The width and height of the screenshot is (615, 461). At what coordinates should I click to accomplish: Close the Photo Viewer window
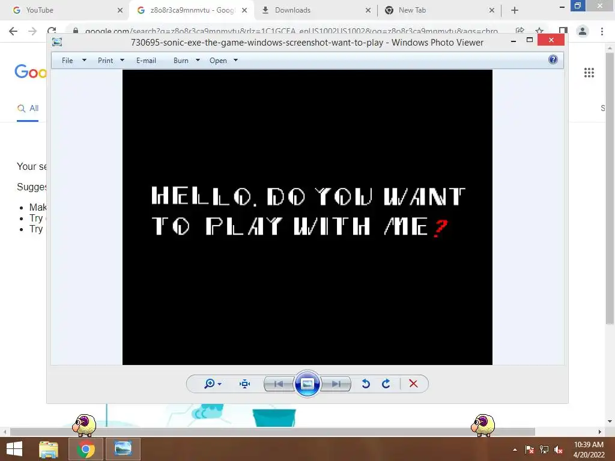coord(551,40)
